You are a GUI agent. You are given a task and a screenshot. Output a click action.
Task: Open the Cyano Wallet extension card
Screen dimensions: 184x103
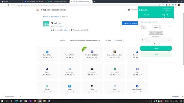(x=47, y=54)
